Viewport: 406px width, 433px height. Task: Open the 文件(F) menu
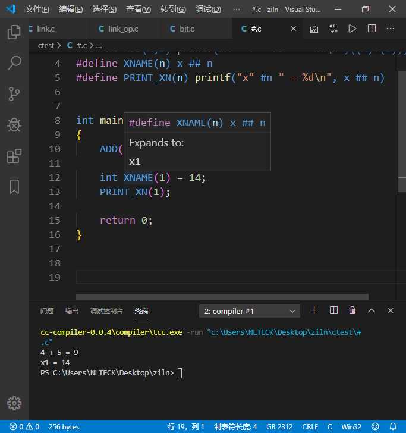pyautogui.click(x=37, y=10)
